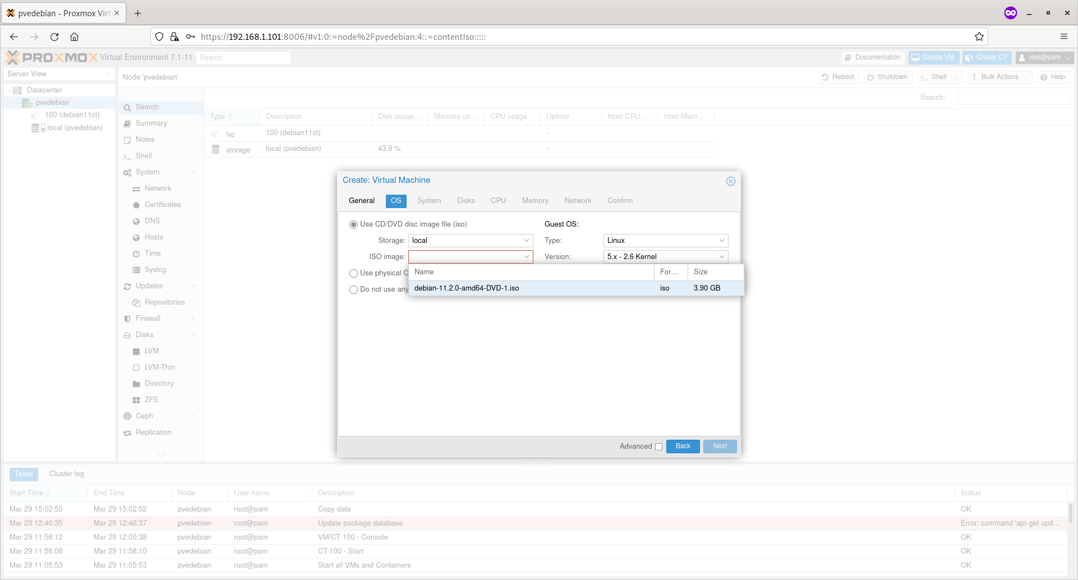
Task: Open the Time clock icon
Action: coord(136,254)
